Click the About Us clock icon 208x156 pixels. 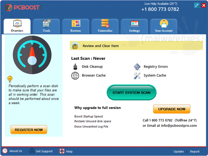pyautogui.click(x=5, y=151)
